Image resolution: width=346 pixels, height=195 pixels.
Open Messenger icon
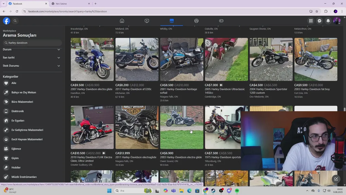(320, 21)
